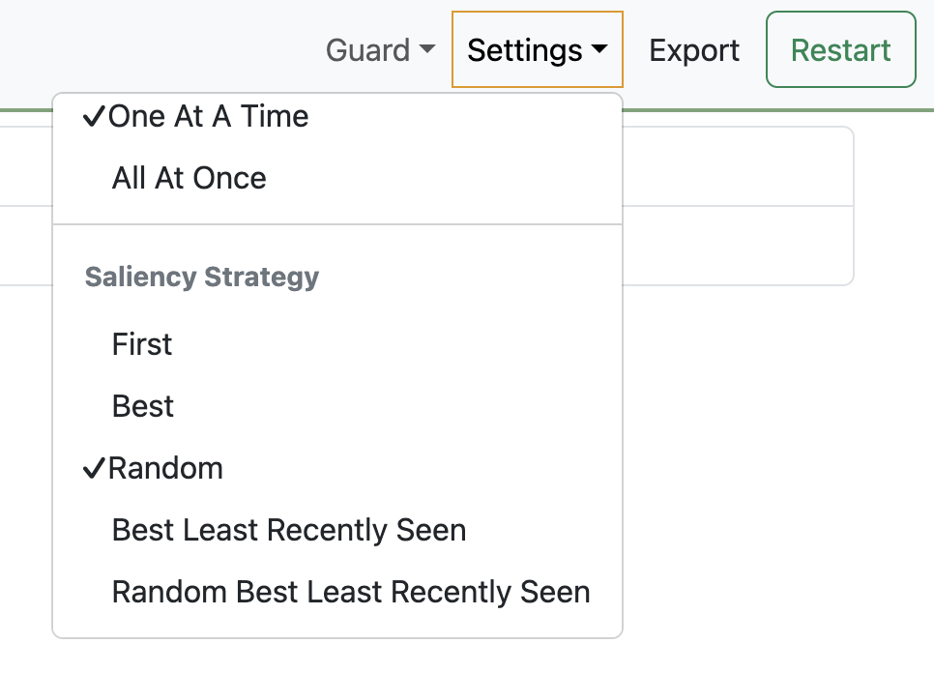Click the Saliency Strategy section header
Image resolution: width=934 pixels, height=673 pixels.
coord(202,278)
